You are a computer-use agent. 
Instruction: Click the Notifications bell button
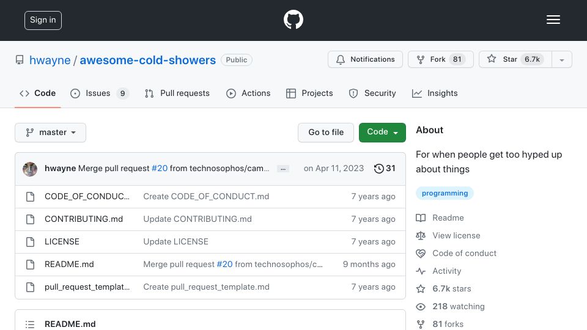[x=365, y=59]
